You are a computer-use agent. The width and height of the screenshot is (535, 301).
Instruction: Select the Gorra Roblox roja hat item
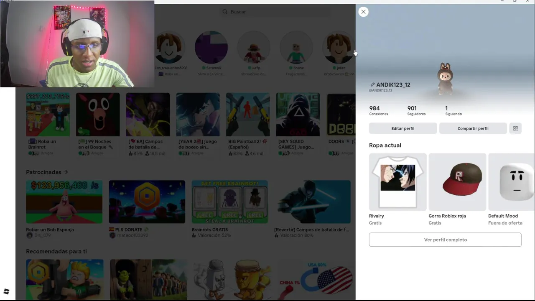[x=457, y=189]
